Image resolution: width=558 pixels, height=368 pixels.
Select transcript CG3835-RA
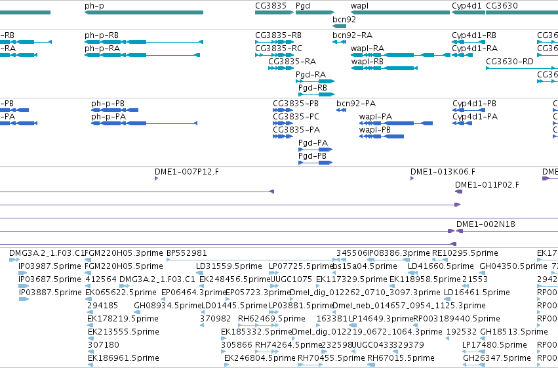[x=281, y=68]
